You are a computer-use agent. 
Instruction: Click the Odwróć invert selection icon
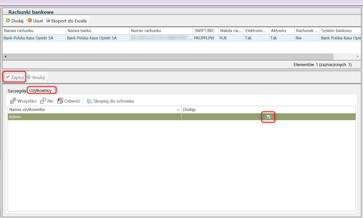pos(60,101)
